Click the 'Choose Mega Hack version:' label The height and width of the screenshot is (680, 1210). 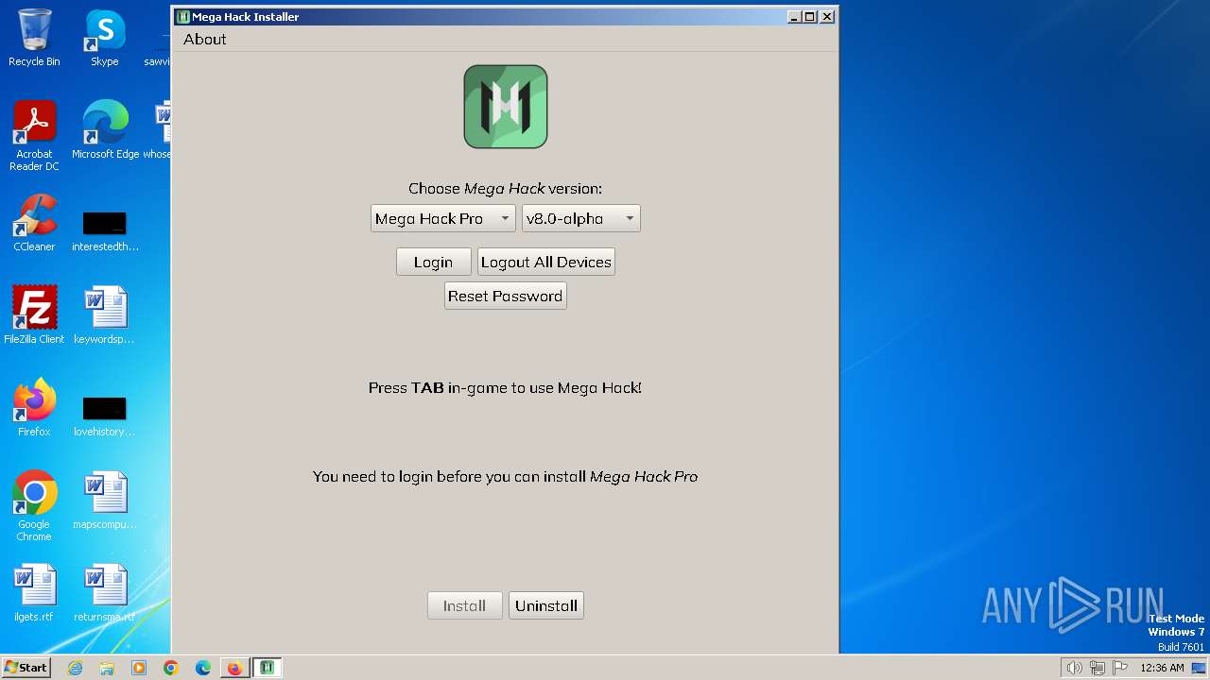(x=505, y=188)
